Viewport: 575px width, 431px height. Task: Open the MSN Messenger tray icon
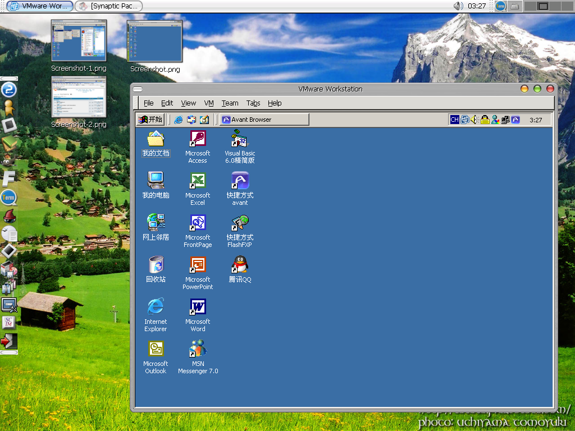(495, 120)
